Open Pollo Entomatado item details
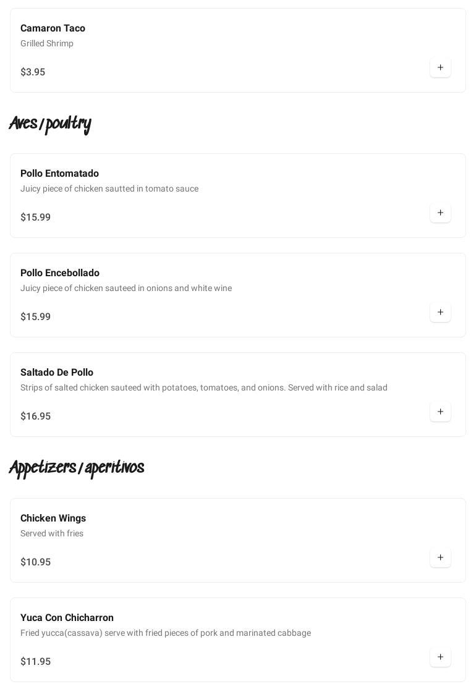This screenshot has width=476, height=697. 59,174
